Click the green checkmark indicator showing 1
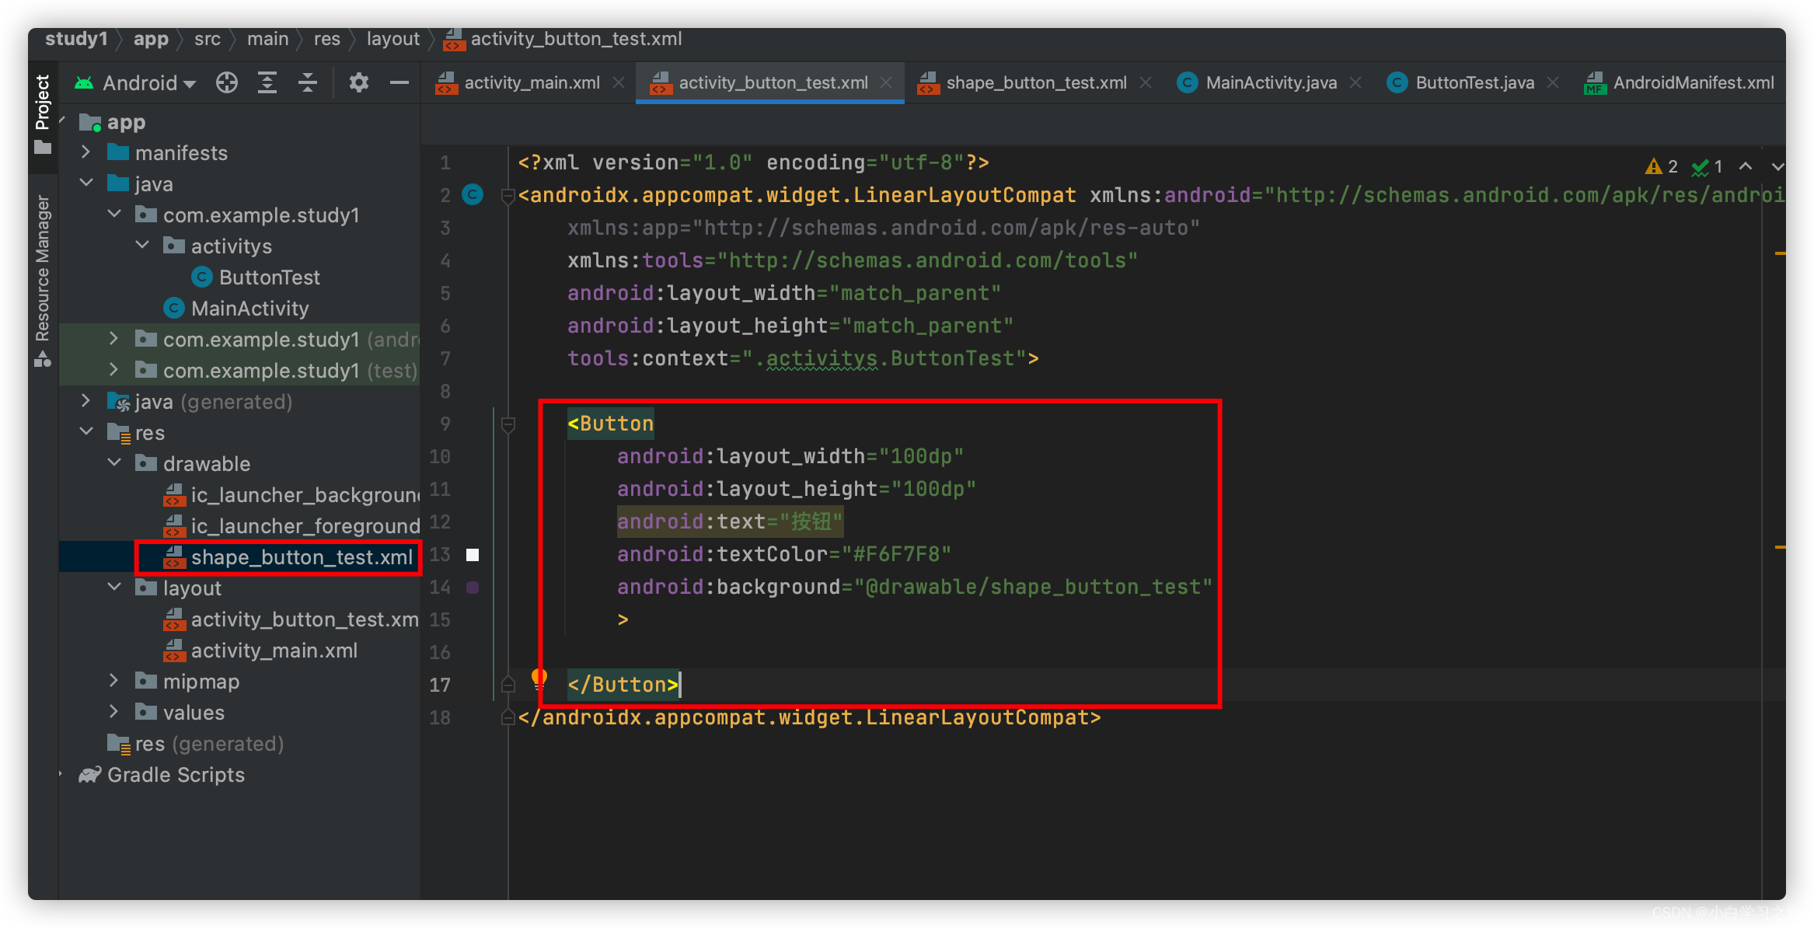 click(x=1707, y=166)
